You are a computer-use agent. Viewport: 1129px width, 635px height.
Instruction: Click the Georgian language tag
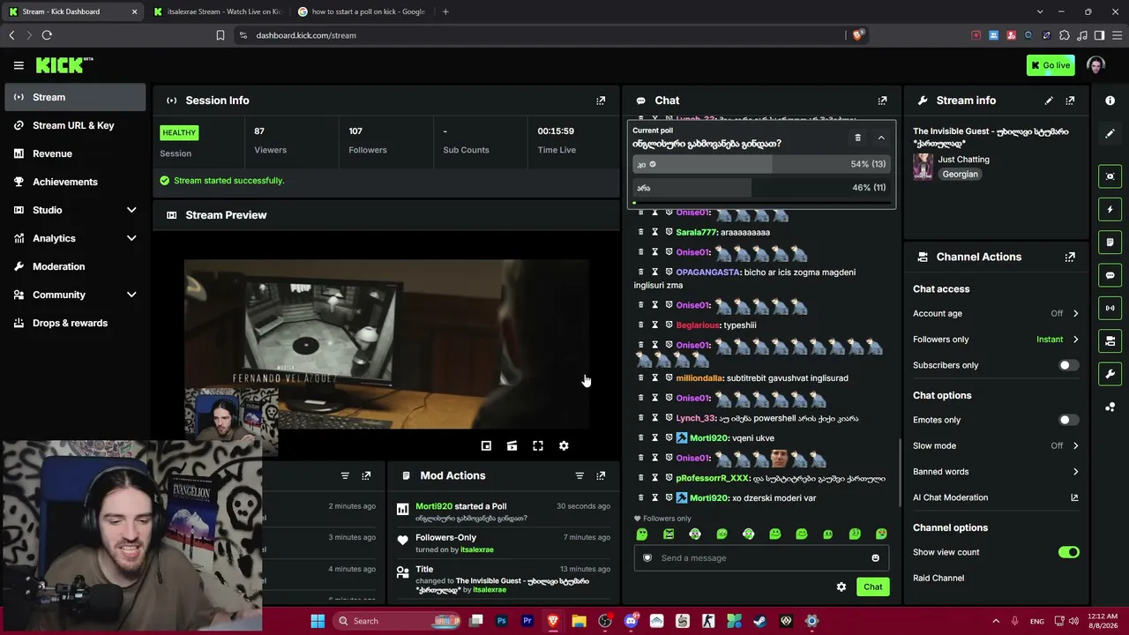(x=960, y=175)
